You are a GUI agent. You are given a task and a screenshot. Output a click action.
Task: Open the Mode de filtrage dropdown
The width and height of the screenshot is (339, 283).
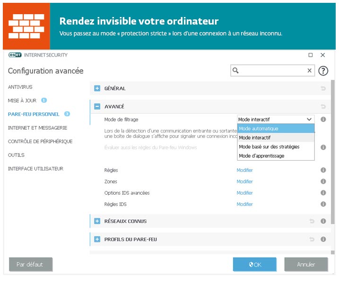[276, 120]
